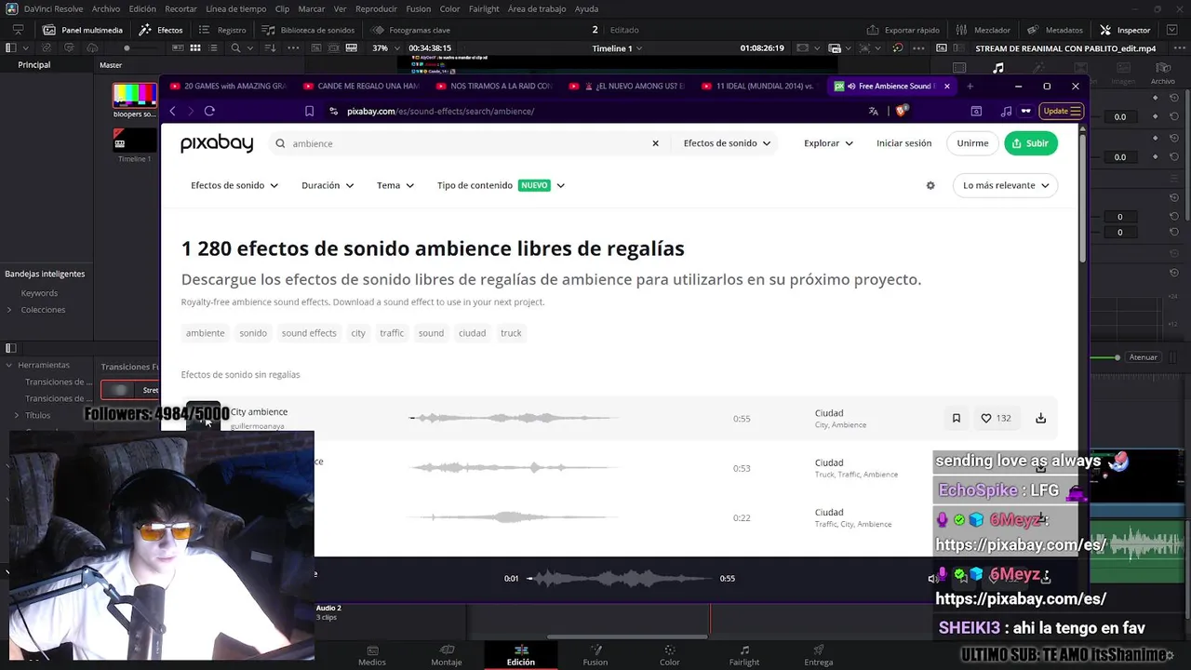Click the browser address bar URL
Image resolution: width=1191 pixels, height=670 pixels.
click(x=440, y=111)
